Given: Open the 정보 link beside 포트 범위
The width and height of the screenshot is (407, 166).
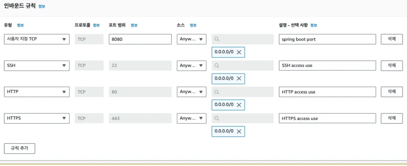Looking at the screenshot, I should click(134, 25).
